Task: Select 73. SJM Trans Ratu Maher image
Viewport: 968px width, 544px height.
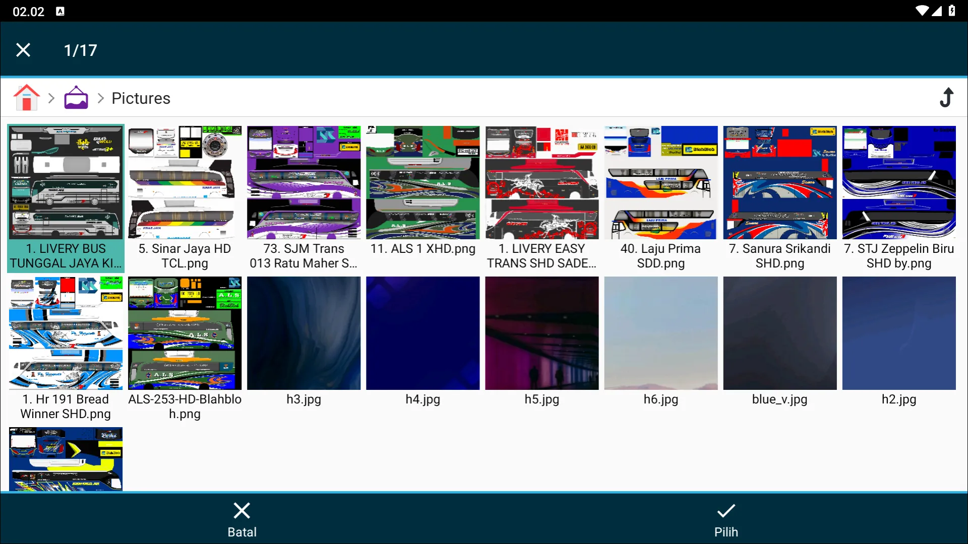Action: (x=304, y=182)
